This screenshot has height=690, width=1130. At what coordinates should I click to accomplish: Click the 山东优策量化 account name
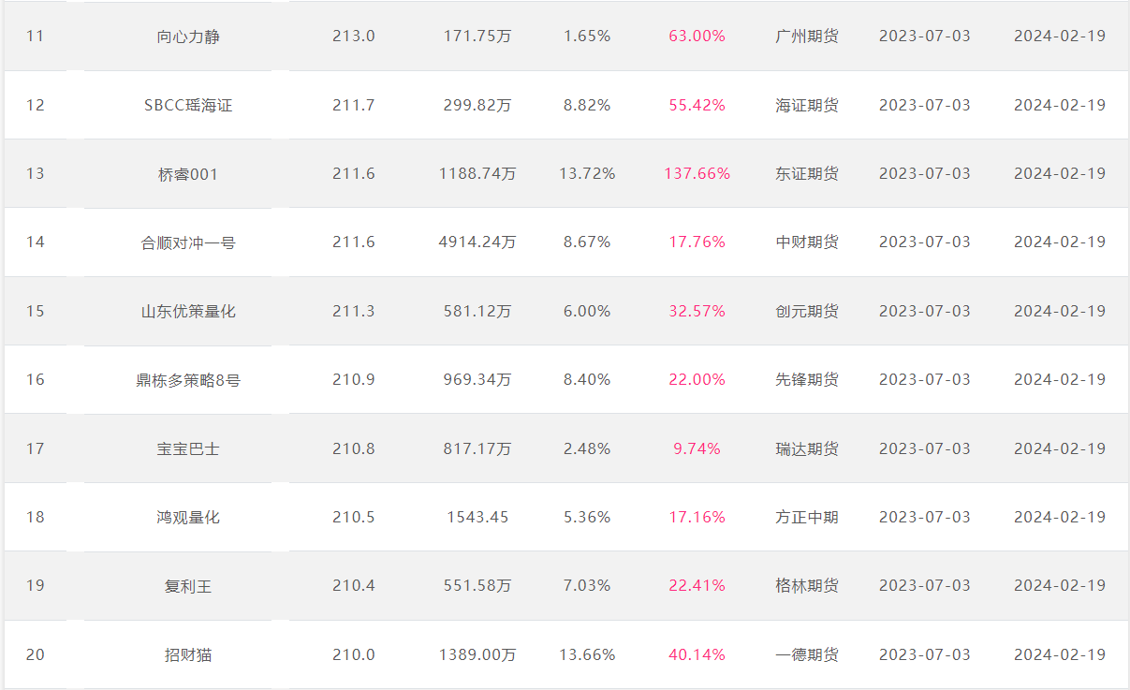pos(188,311)
